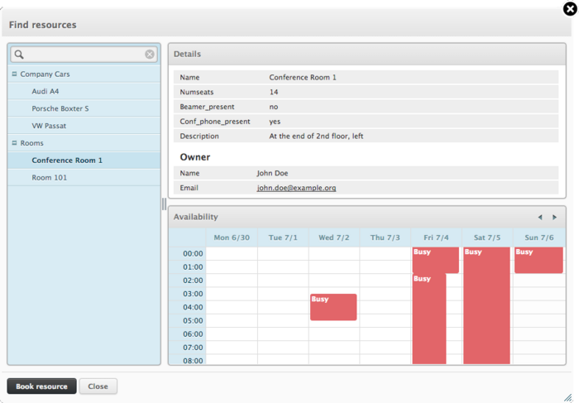Click the Busy block on Sun 7/6
Screen dimensions: 579x403
538,260
